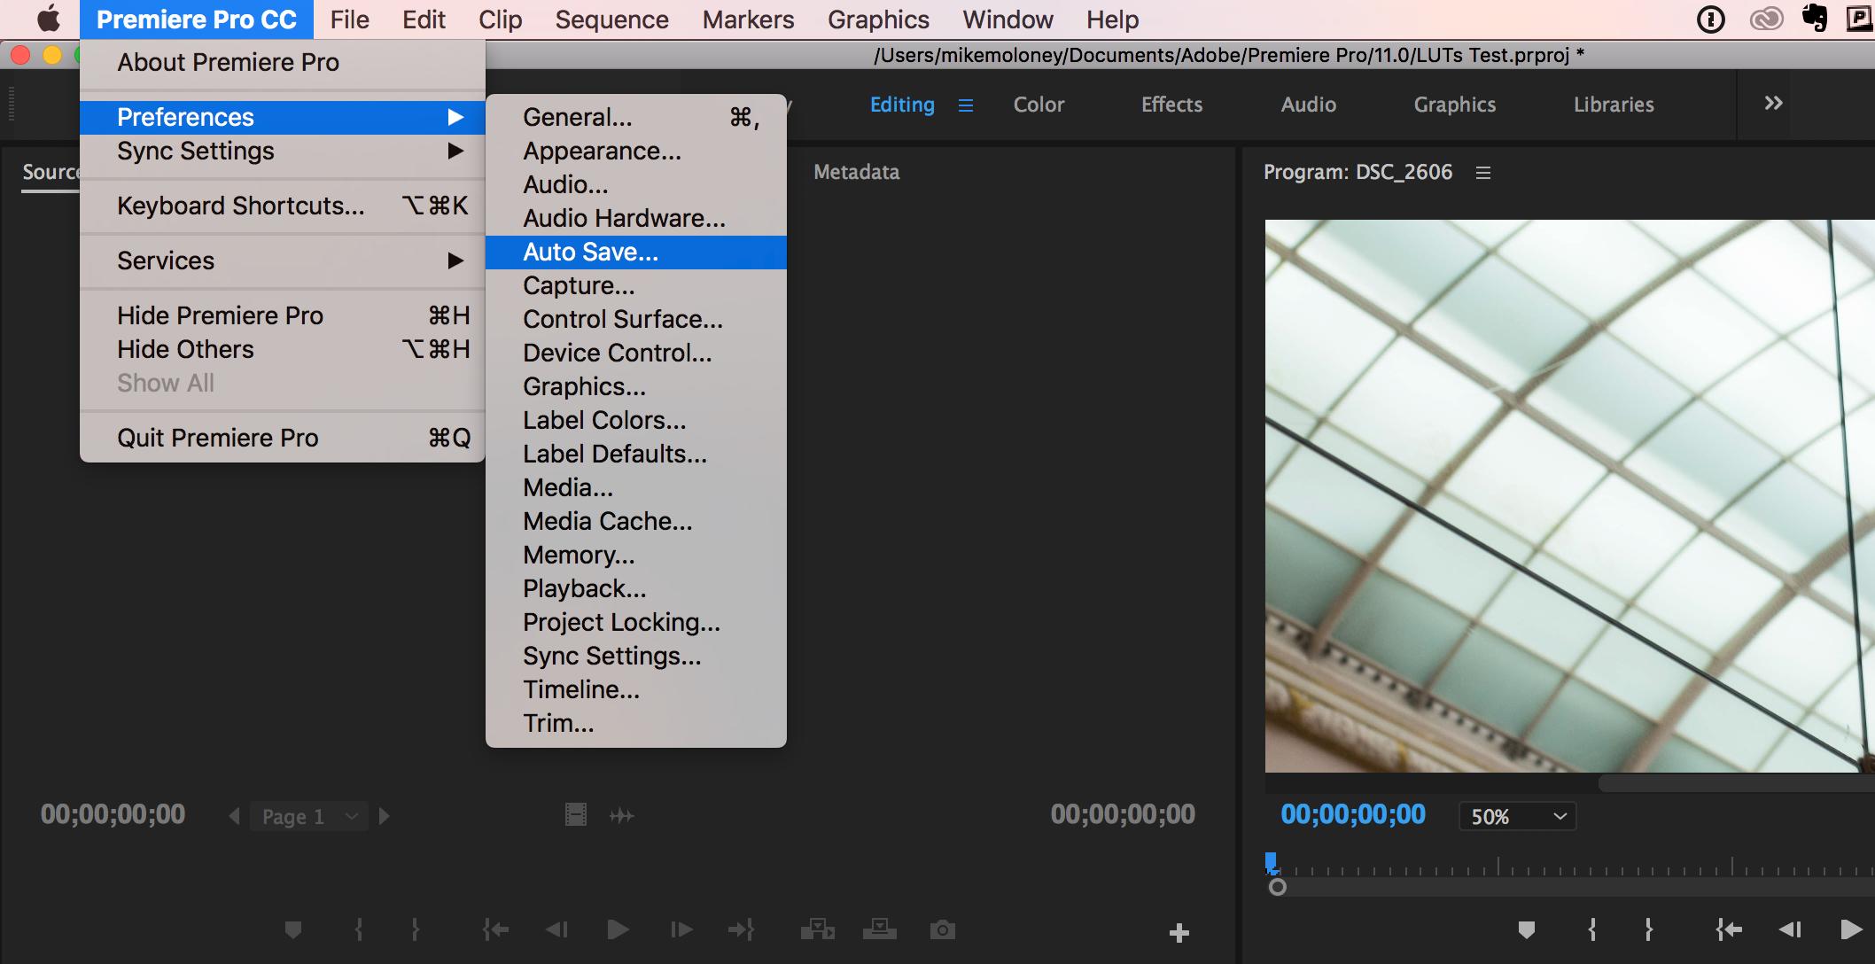Mark In point in Program monitor

1592,929
